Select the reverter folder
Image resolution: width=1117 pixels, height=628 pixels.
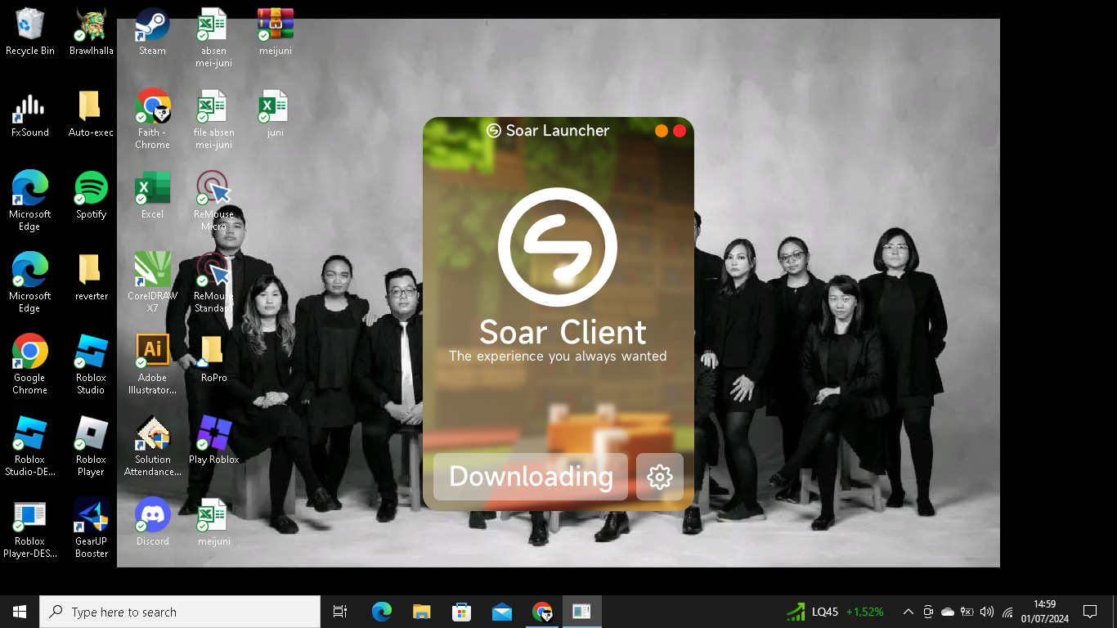point(91,277)
